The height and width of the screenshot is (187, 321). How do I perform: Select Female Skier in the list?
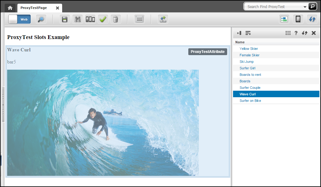click(276, 55)
